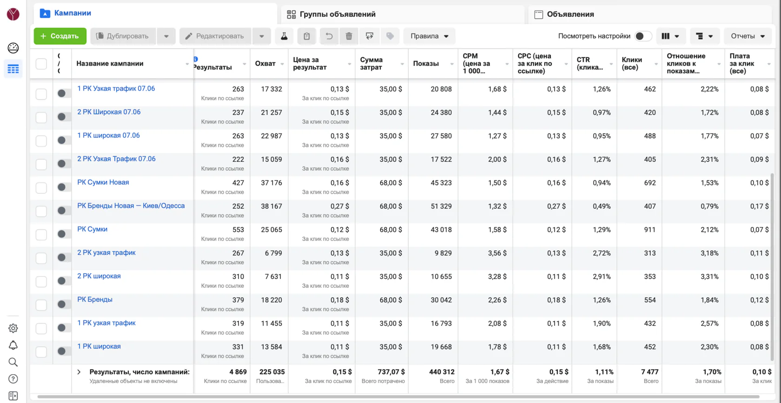Open the Дублировать dropdown arrow
Image resolution: width=781 pixels, height=403 pixels.
tap(166, 36)
